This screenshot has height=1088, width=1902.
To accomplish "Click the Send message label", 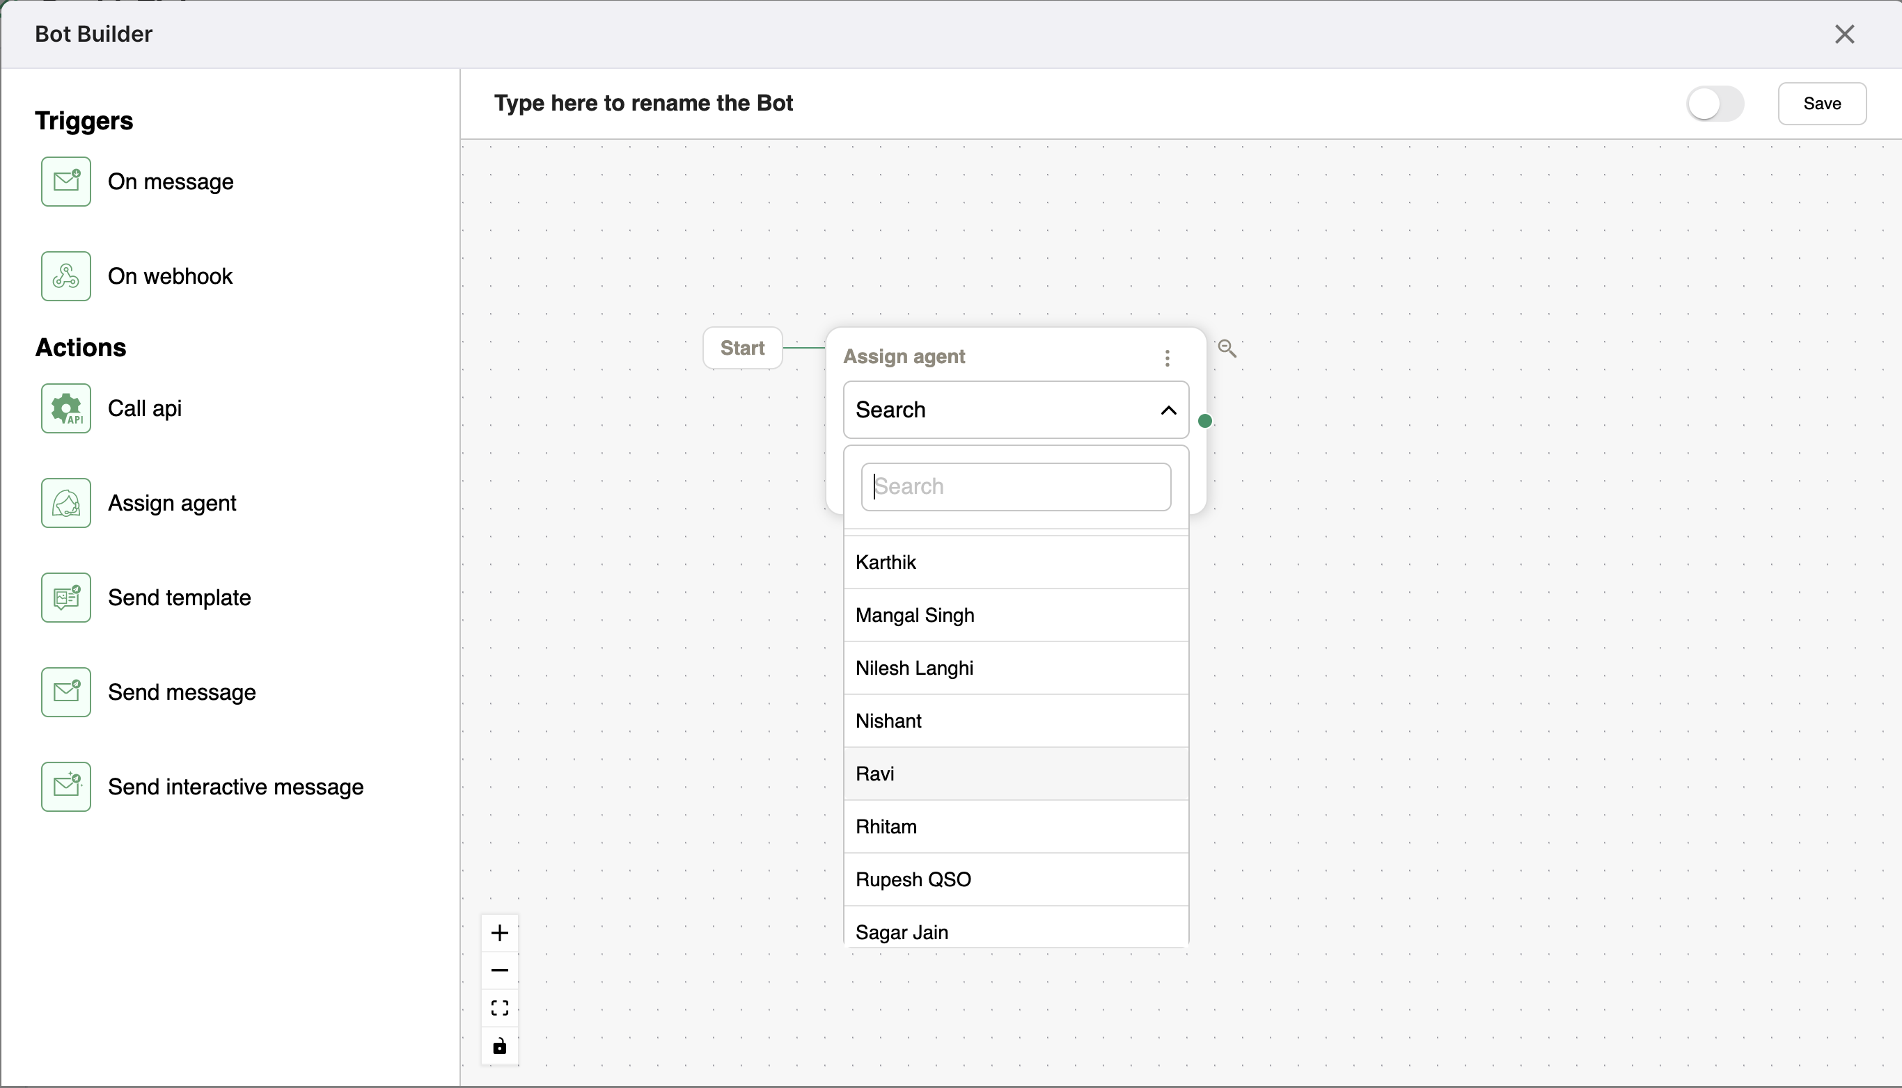I will tap(182, 692).
